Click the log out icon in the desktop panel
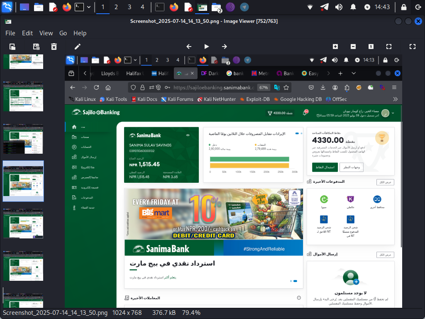This screenshot has width=425, height=319. point(418,7)
